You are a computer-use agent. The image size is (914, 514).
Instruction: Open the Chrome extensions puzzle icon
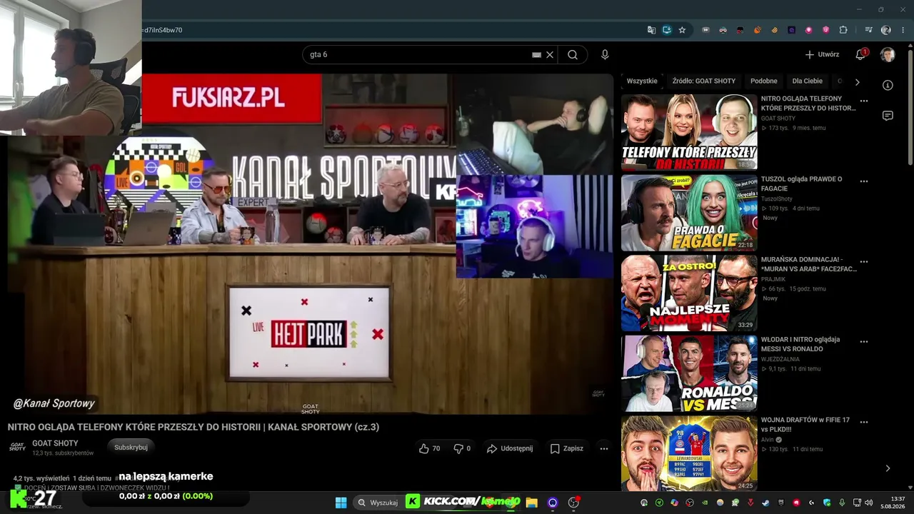tap(843, 30)
